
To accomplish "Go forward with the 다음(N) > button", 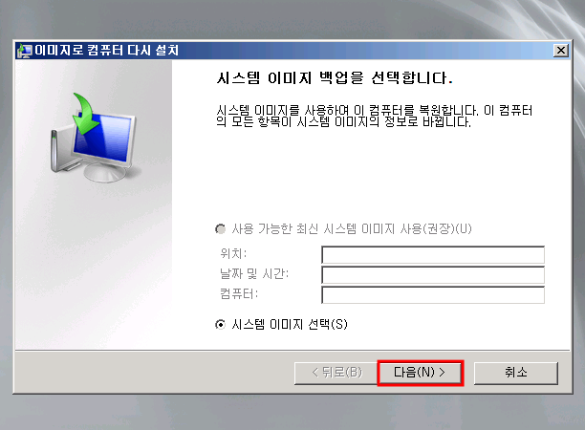I will 420,373.
